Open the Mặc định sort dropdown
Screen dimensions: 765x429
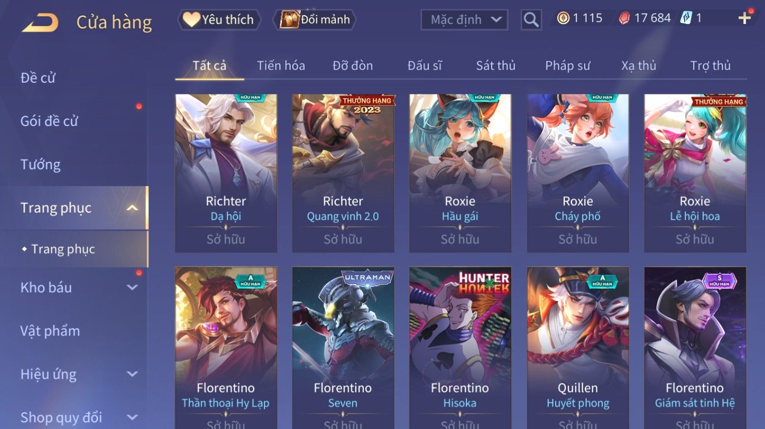tap(464, 20)
